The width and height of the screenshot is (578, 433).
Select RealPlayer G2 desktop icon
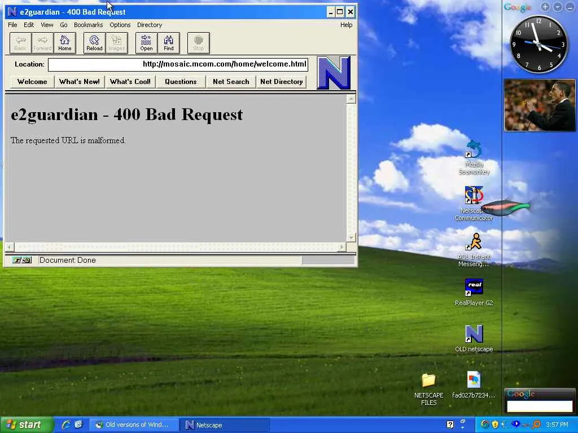[474, 293]
